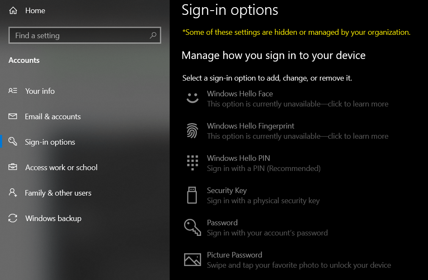Click the Sign-in options page title

pos(230,10)
